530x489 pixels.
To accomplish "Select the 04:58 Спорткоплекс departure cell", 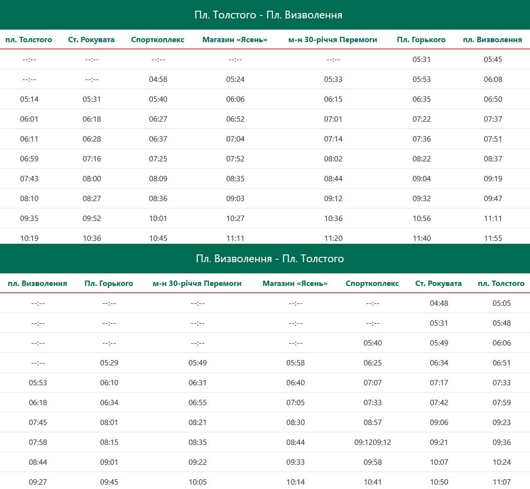I will pos(158,79).
